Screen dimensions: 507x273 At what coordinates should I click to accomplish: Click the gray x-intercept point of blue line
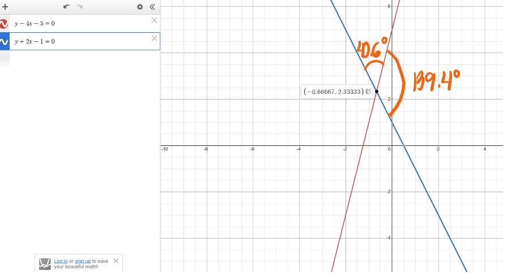tap(403, 146)
